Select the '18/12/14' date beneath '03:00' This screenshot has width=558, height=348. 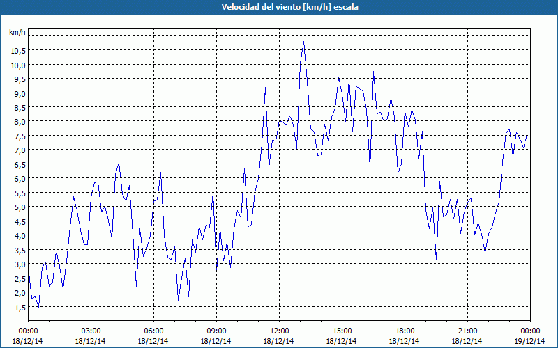(x=91, y=341)
